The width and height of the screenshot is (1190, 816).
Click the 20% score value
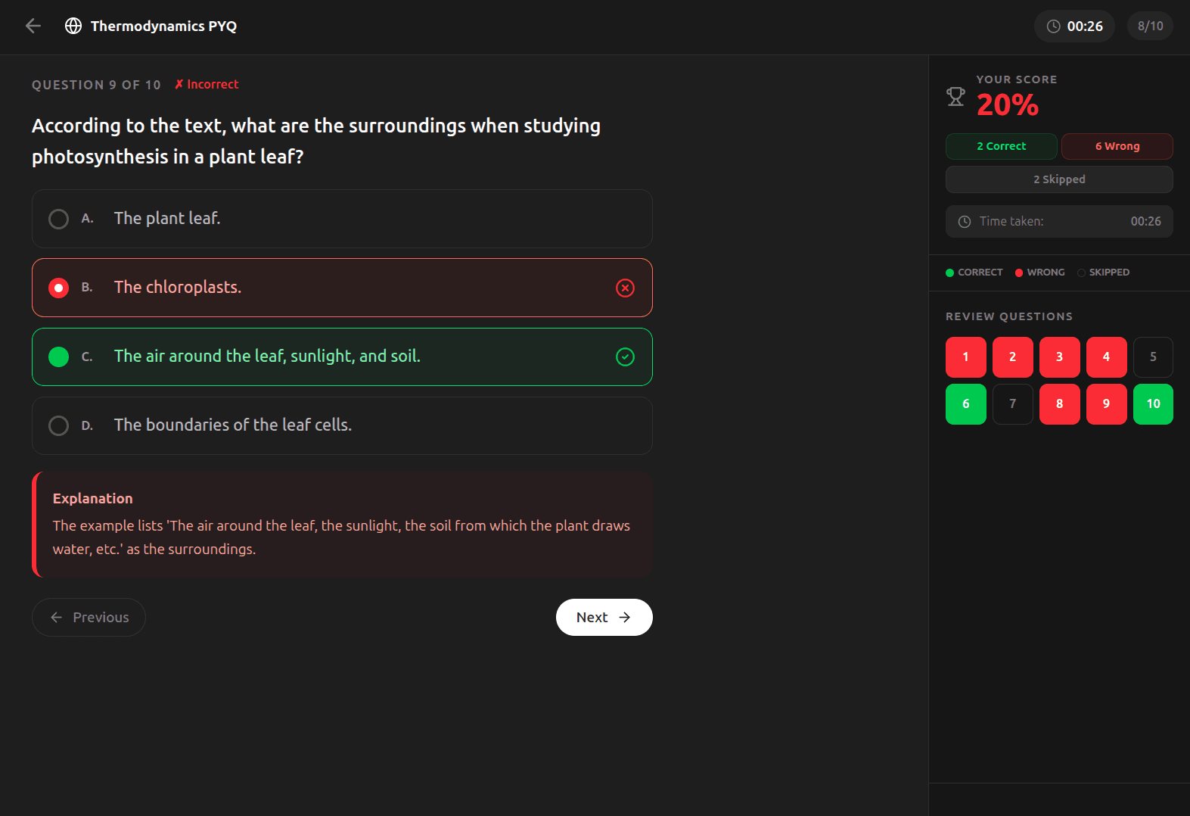click(1008, 104)
